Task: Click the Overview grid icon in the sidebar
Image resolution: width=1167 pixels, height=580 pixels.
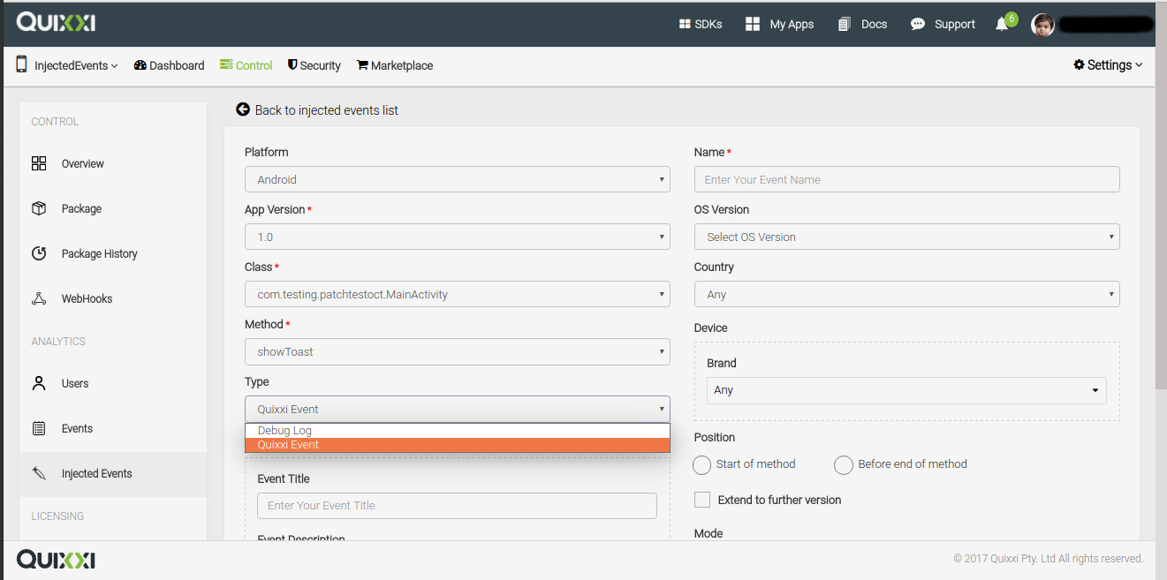Action: click(x=39, y=163)
